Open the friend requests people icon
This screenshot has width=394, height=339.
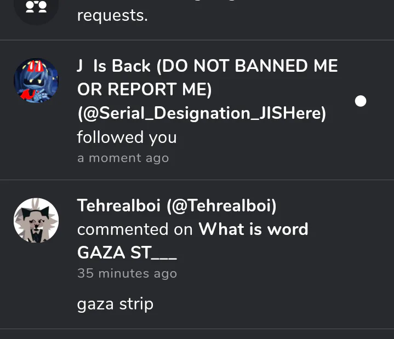pyautogui.click(x=36, y=7)
